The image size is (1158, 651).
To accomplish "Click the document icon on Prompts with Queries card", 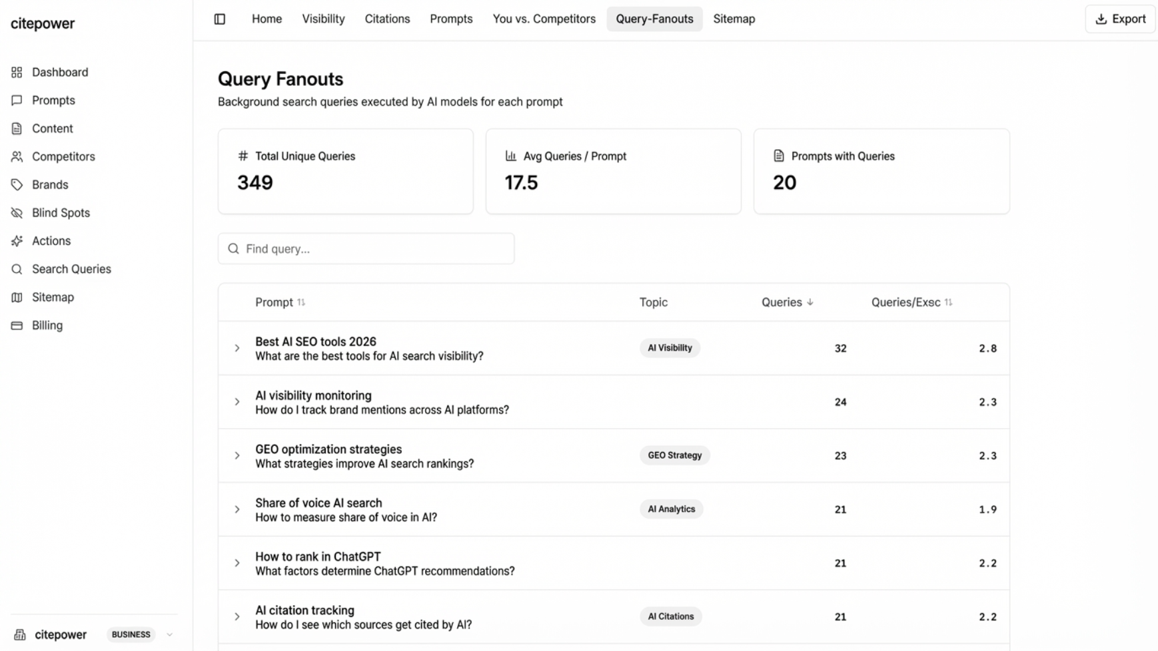I will (x=779, y=156).
